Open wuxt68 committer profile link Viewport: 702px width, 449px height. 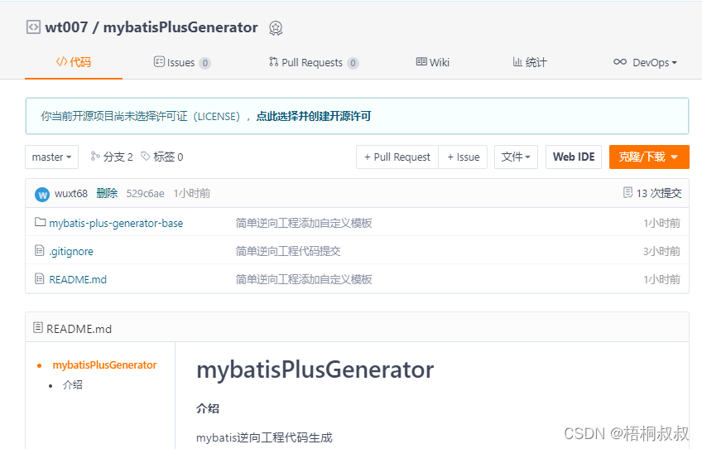71,193
